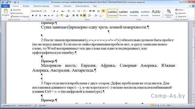The image size is (195, 109).
Task: Click the zoom slider handle
Action: point(183,105)
